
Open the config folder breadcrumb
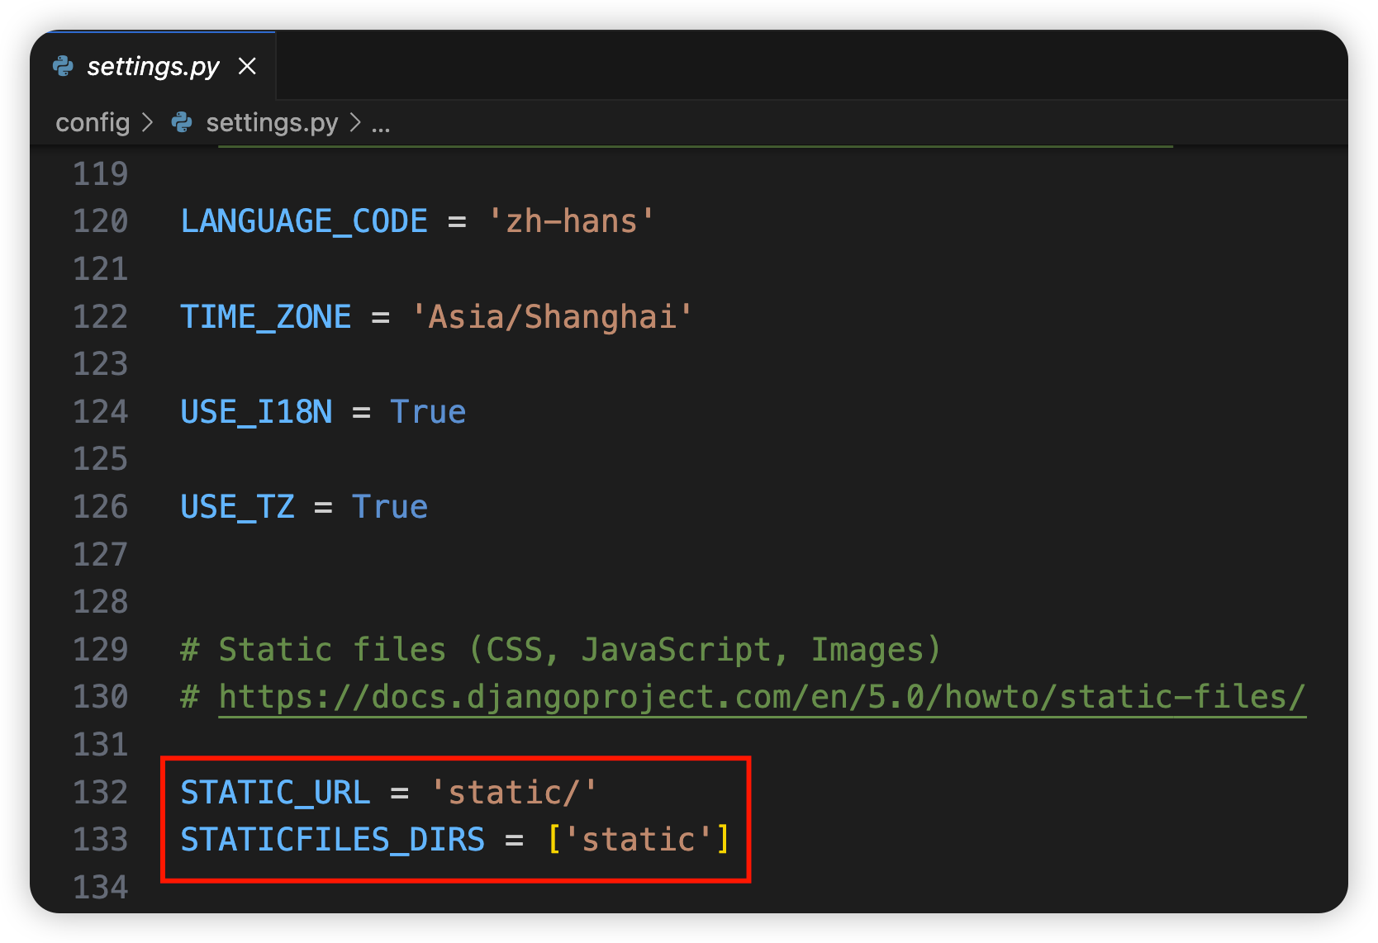pos(93,123)
